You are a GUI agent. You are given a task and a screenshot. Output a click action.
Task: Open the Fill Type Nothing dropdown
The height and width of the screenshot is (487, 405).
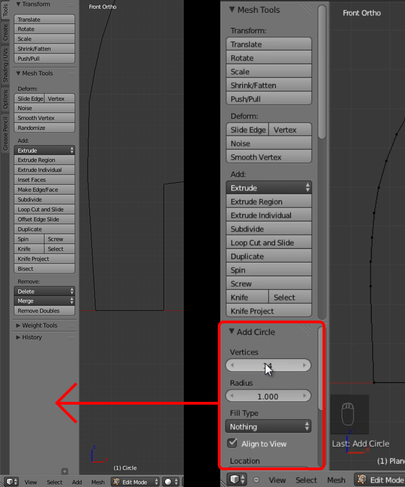(x=269, y=427)
